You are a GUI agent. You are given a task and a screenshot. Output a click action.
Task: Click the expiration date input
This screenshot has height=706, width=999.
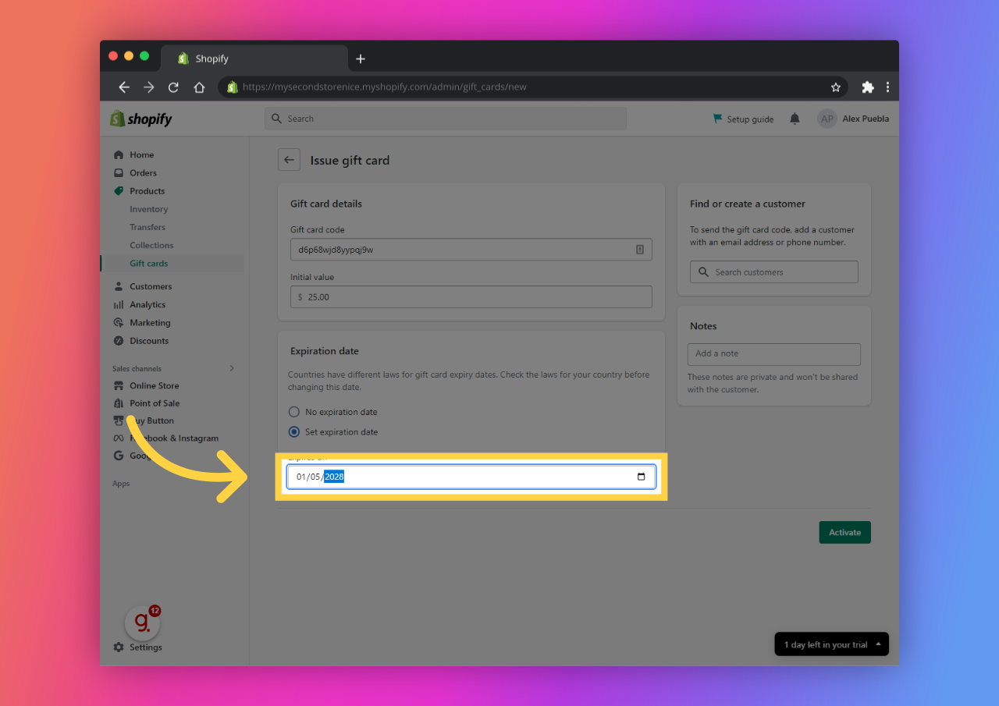pyautogui.click(x=471, y=477)
